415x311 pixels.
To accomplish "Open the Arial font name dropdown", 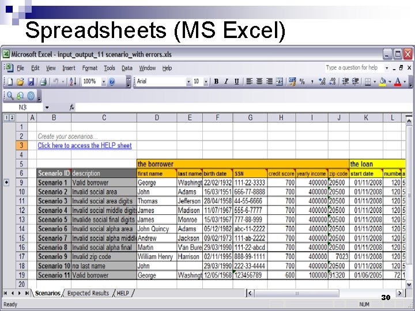I will coord(188,82).
